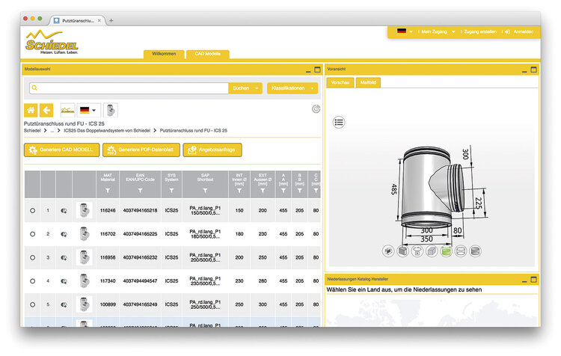Switch to the Willkommen tab
The width and height of the screenshot is (561, 356).
click(x=164, y=54)
